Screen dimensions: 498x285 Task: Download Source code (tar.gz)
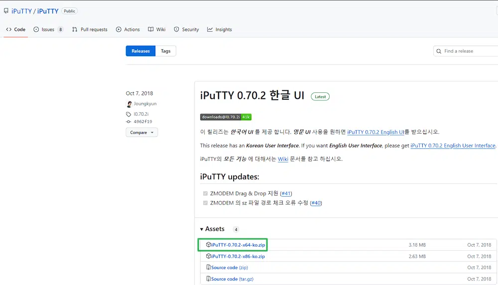coord(232,279)
